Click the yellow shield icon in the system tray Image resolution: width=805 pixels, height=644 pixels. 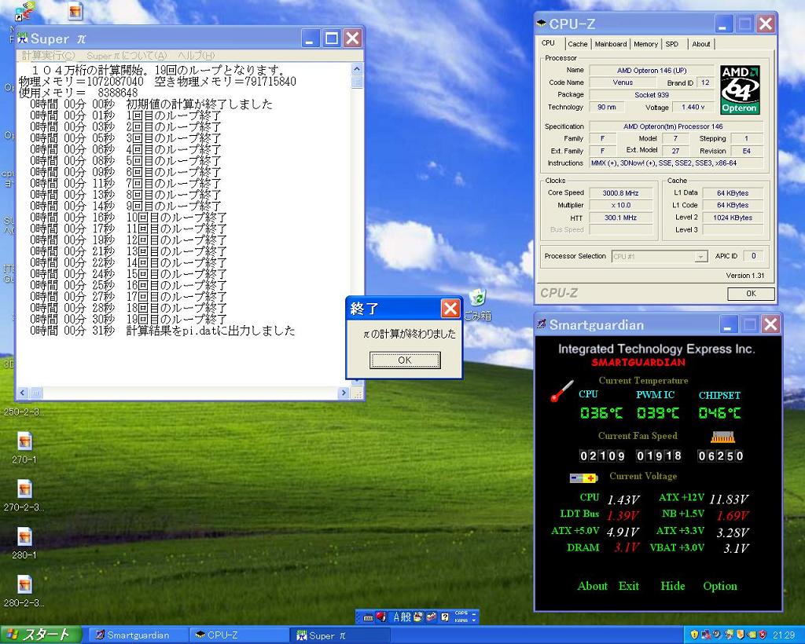(x=695, y=635)
